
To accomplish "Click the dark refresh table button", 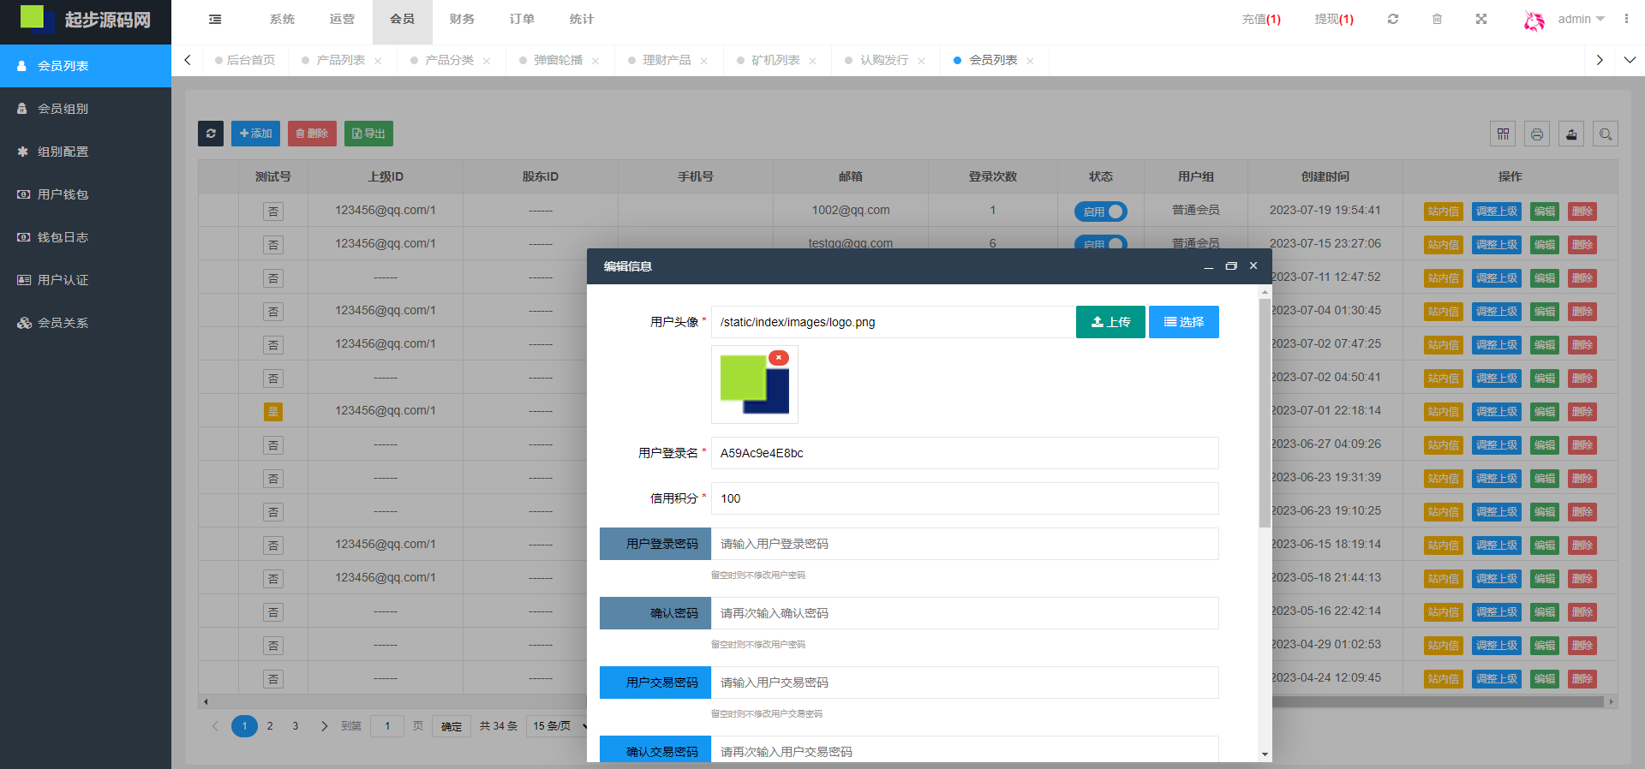I will [211, 134].
